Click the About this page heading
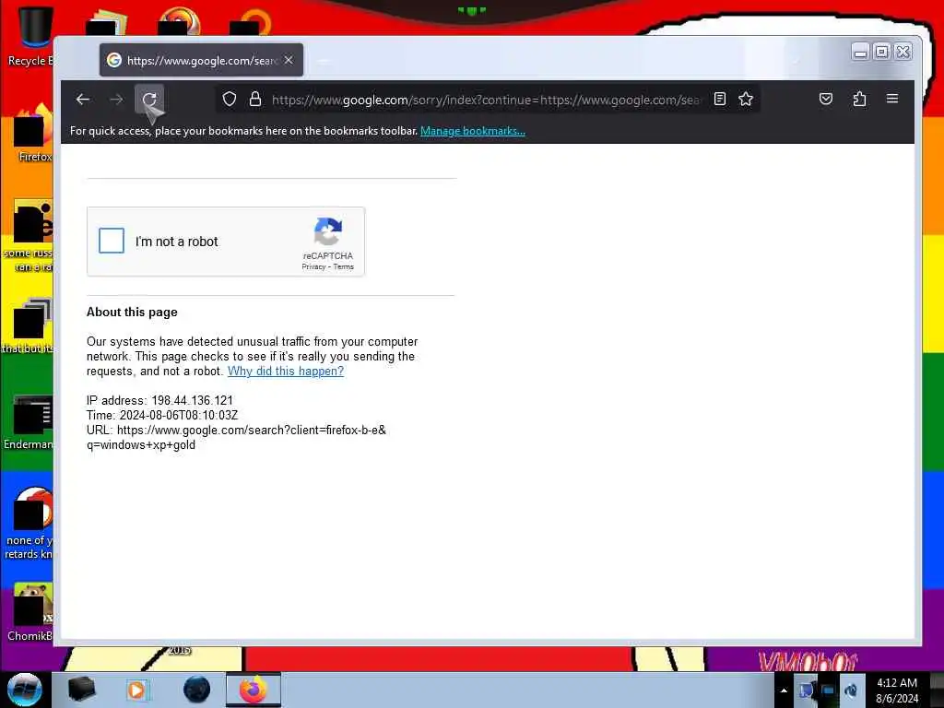944x708 pixels. click(x=132, y=312)
